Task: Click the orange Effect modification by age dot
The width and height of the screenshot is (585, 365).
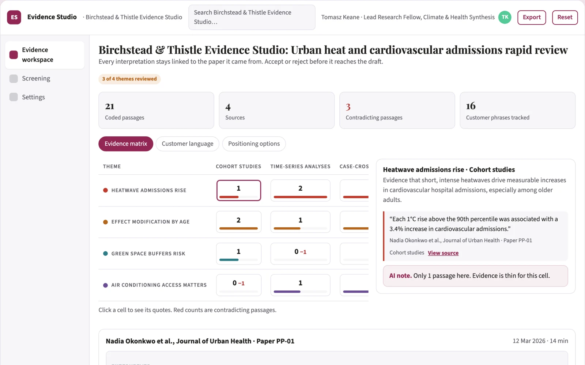Action: click(105, 222)
